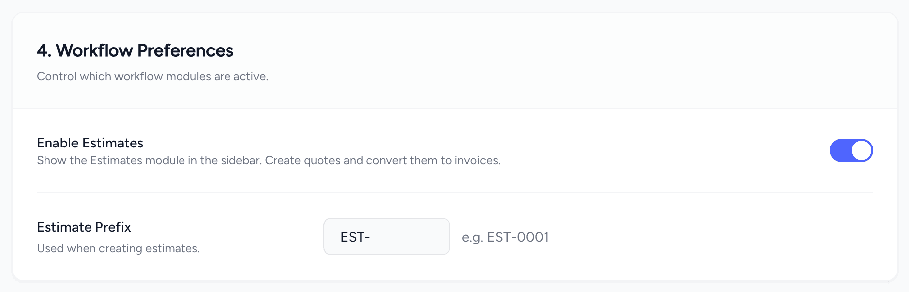Viewport: 909px width, 292px height.
Task: Click the Workflow Preferences section heading
Action: [x=135, y=50]
